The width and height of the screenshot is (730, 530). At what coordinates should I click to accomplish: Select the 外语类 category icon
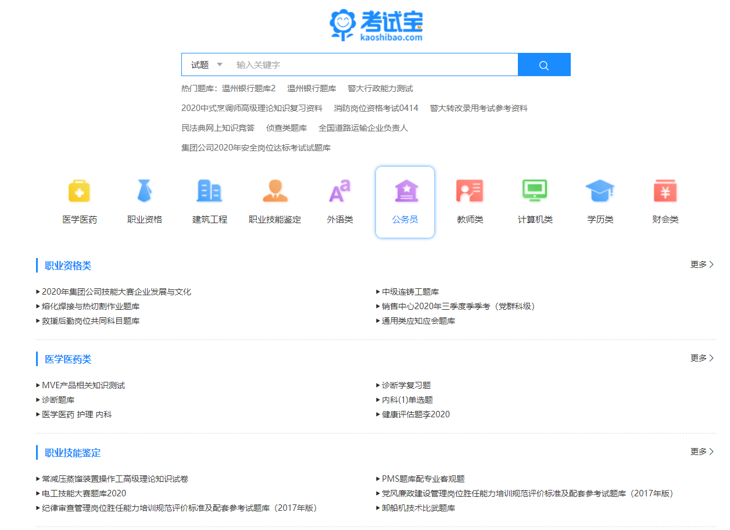[x=340, y=191]
